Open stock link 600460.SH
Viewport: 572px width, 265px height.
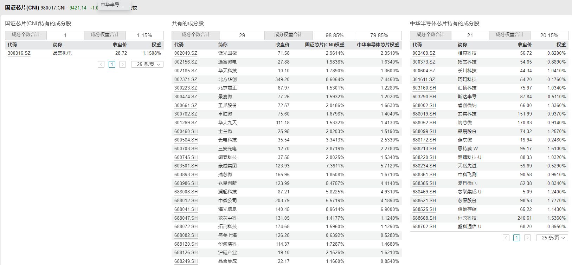pos(186,132)
